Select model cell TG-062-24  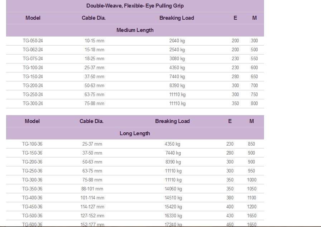(x=33, y=50)
